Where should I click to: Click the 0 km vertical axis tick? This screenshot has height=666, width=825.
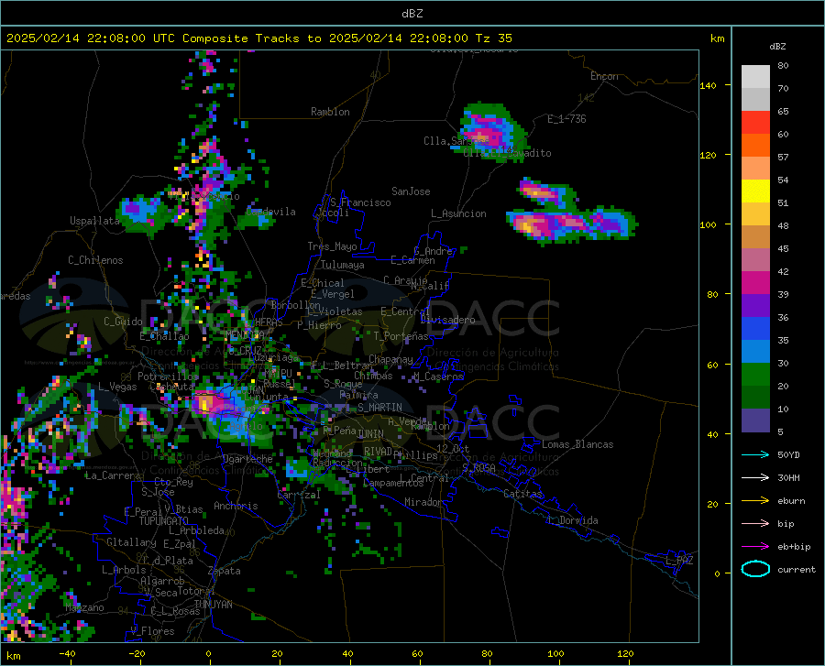pyautogui.click(x=717, y=573)
